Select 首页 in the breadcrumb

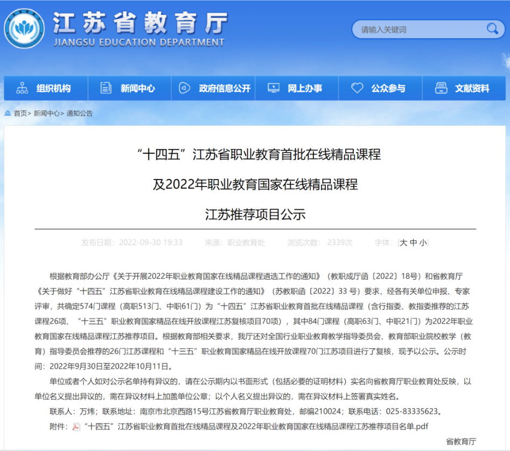pos(20,113)
